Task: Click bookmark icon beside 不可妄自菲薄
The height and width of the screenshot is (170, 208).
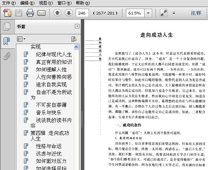Action: tap(26, 105)
